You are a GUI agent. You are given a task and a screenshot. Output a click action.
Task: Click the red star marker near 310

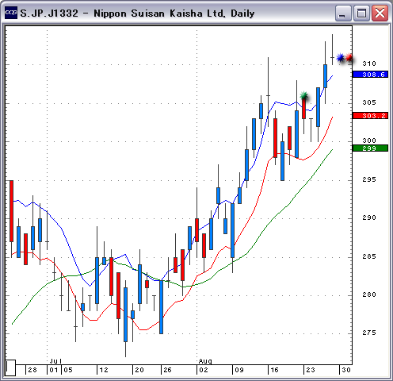[x=349, y=57]
